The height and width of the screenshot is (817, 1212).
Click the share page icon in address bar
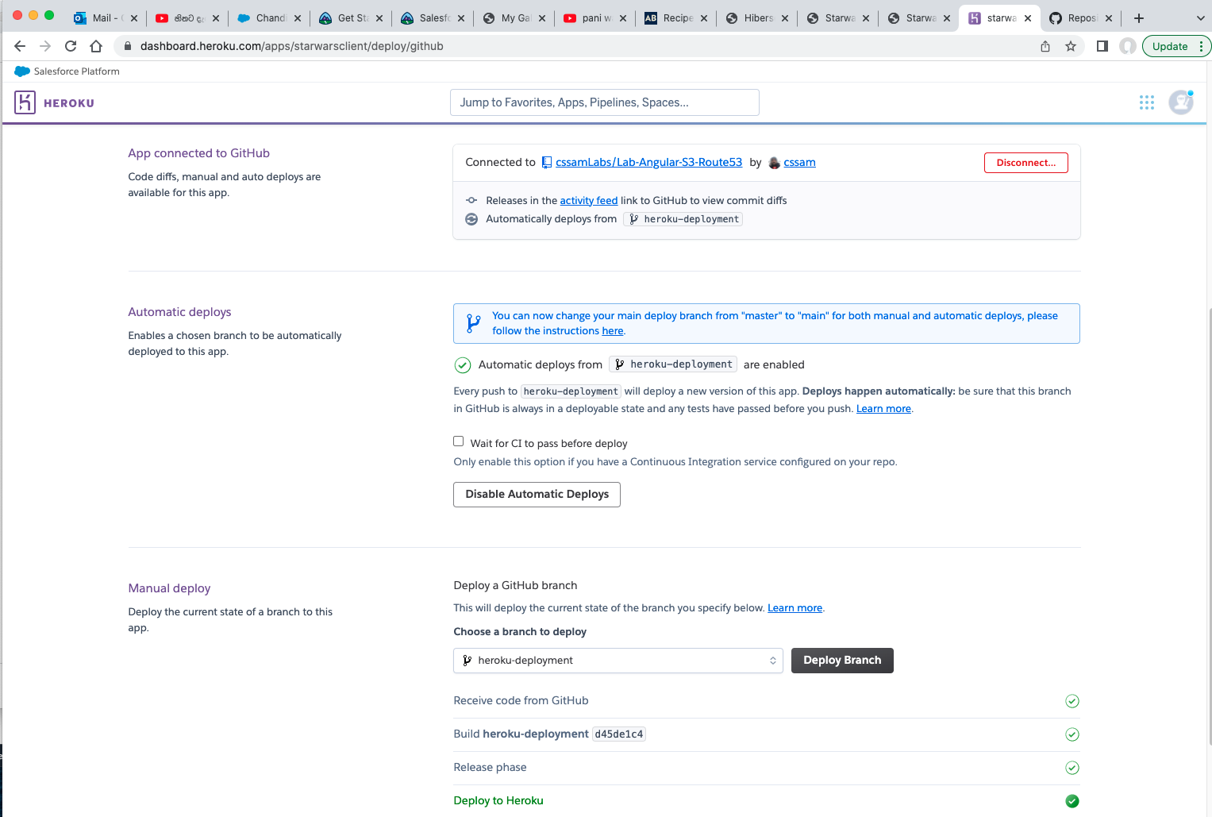click(1045, 46)
